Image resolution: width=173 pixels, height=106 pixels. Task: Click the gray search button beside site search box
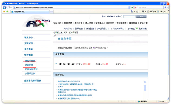(x=141, y=17)
